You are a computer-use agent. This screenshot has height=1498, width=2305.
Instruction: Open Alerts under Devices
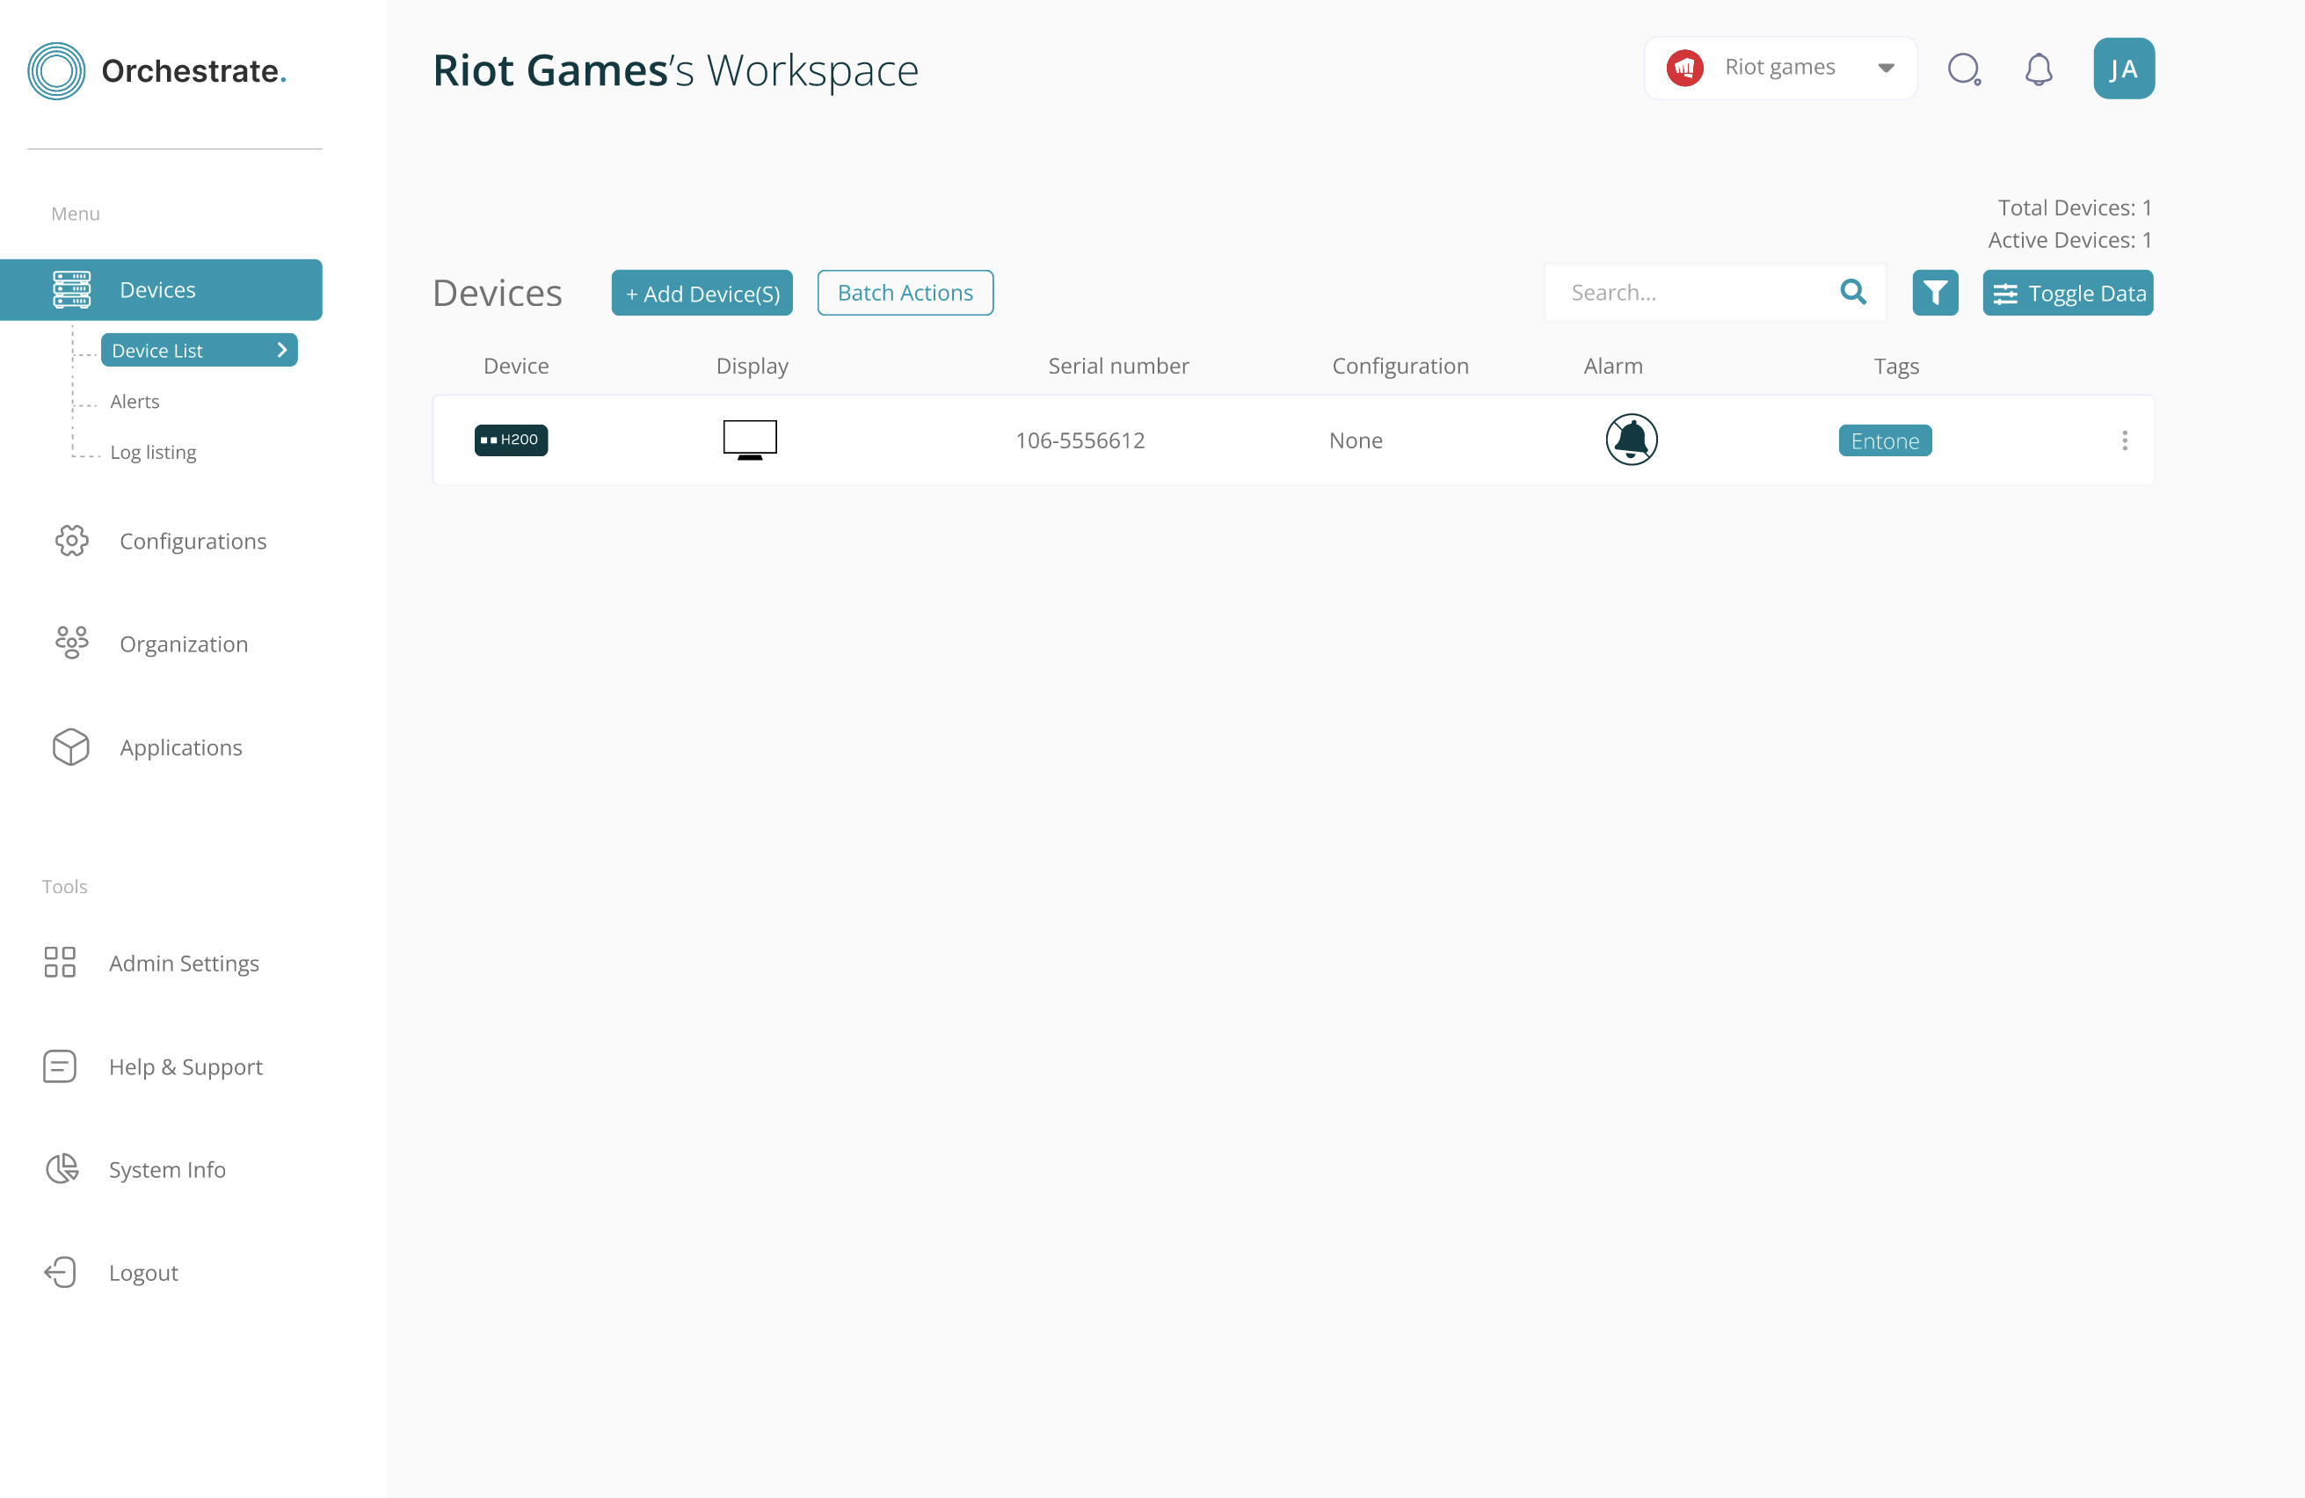point(135,401)
